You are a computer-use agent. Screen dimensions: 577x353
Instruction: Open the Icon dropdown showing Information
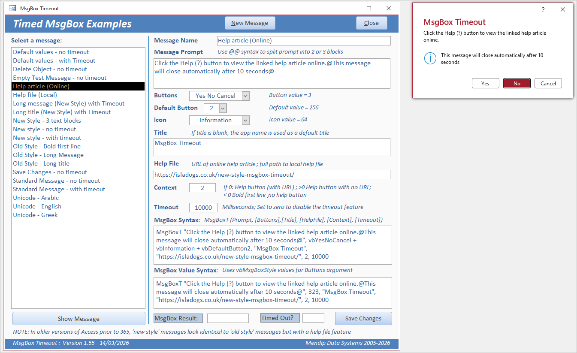tap(245, 120)
